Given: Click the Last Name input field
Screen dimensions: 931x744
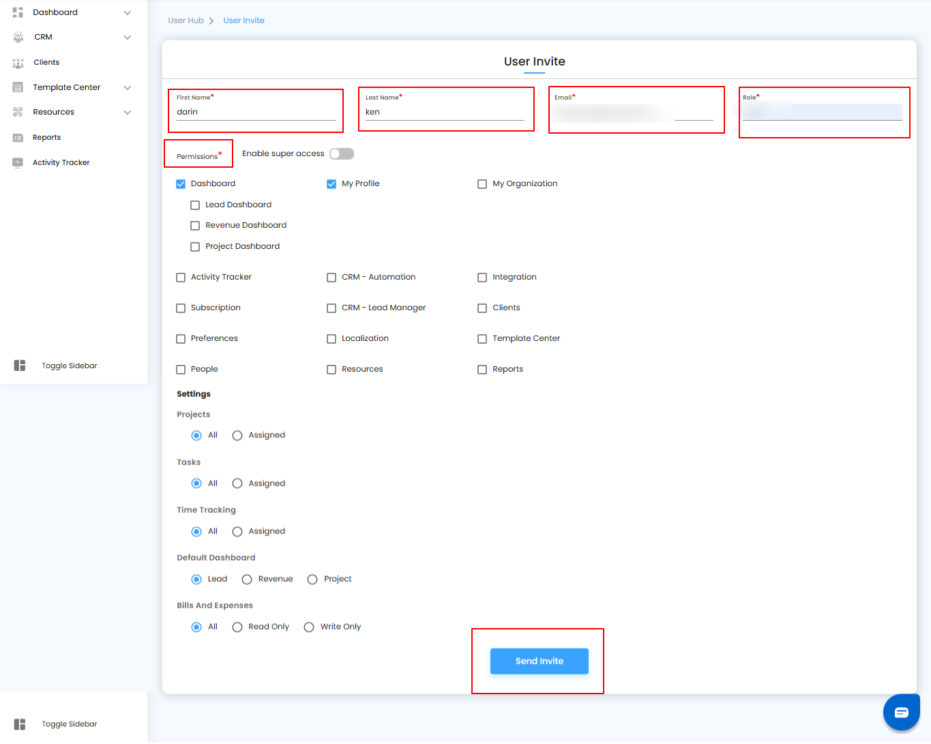Looking at the screenshot, I should click(445, 113).
